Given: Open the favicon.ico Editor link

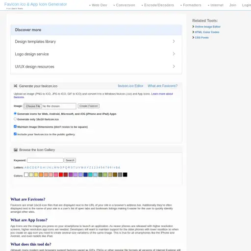Looking at the screenshot, I should click(x=130, y=86).
